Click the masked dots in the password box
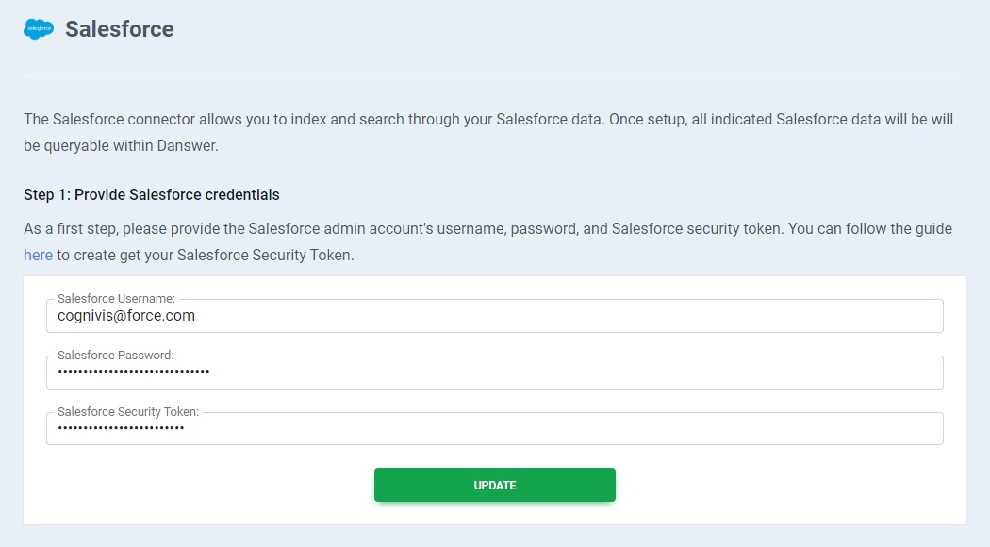 coord(133,373)
